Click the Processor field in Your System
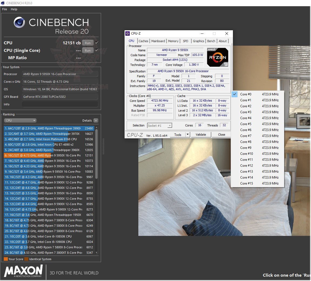This screenshot has height=281, width=311. coord(60,74)
